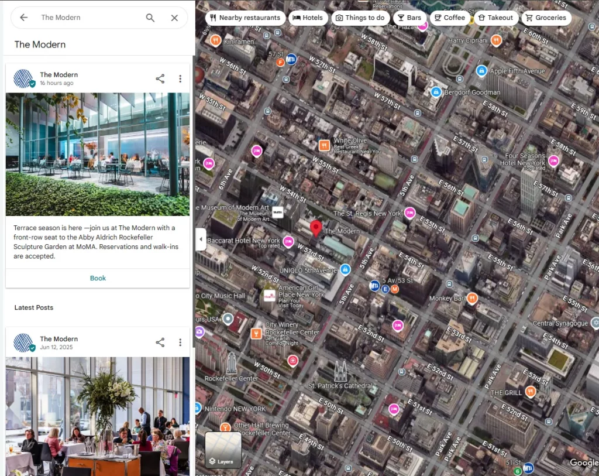Click the Book button
Image resolution: width=599 pixels, height=476 pixels.
pyautogui.click(x=98, y=278)
